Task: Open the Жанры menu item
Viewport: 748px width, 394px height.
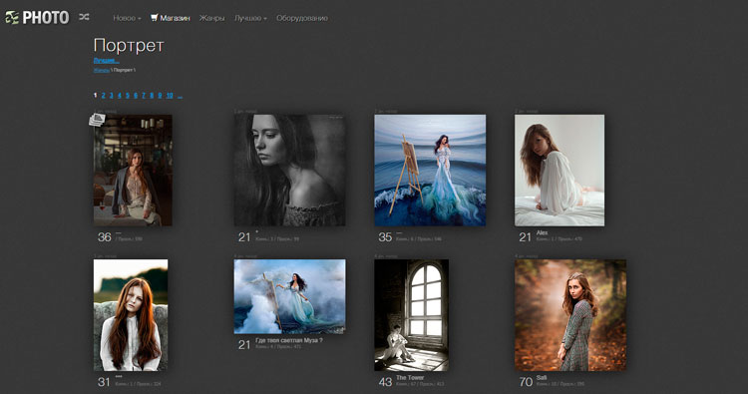Action: pyautogui.click(x=211, y=18)
